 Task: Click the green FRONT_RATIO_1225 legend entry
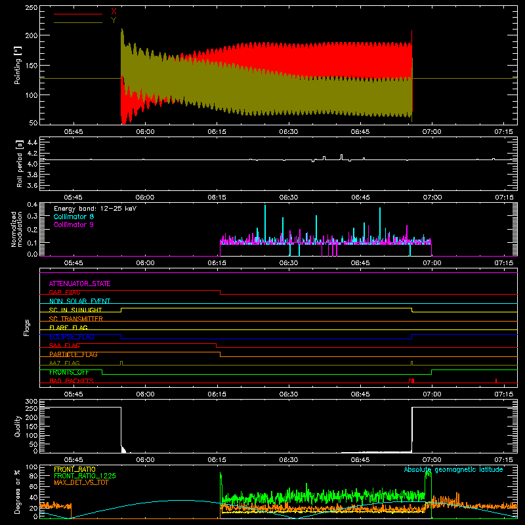pyautogui.click(x=85, y=476)
